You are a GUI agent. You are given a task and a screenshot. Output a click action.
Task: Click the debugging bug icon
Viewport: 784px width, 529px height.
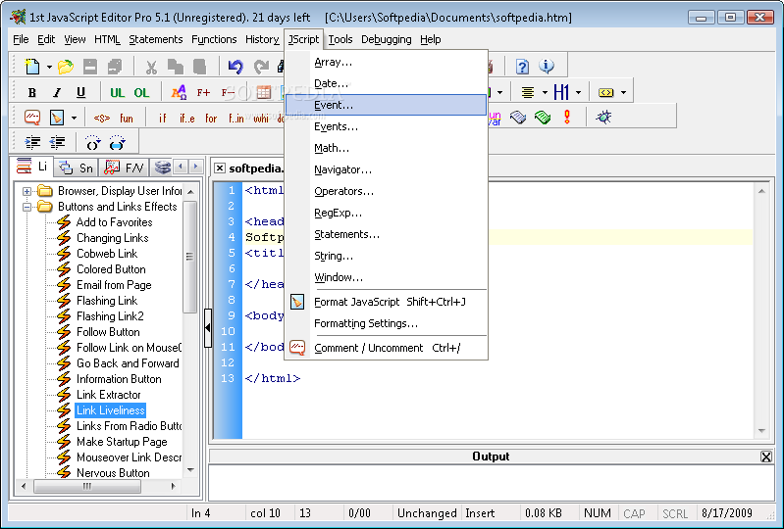pyautogui.click(x=603, y=118)
